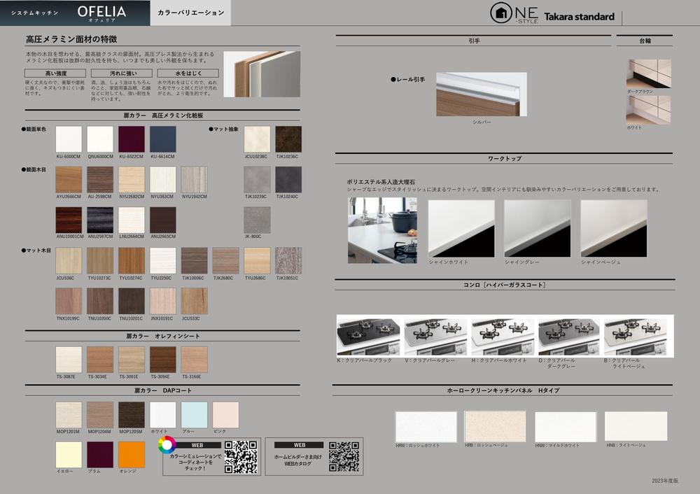
Task: Click the 水をはじく feature label
Action: pyautogui.click(x=188, y=73)
